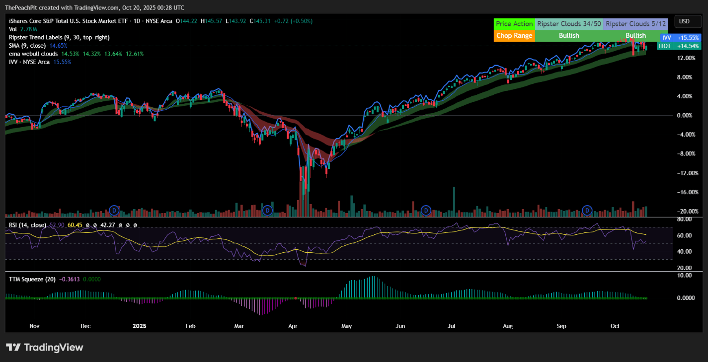The width and height of the screenshot is (708, 362).
Task: Click the RSI (14, close) pane legend
Action: (27, 225)
